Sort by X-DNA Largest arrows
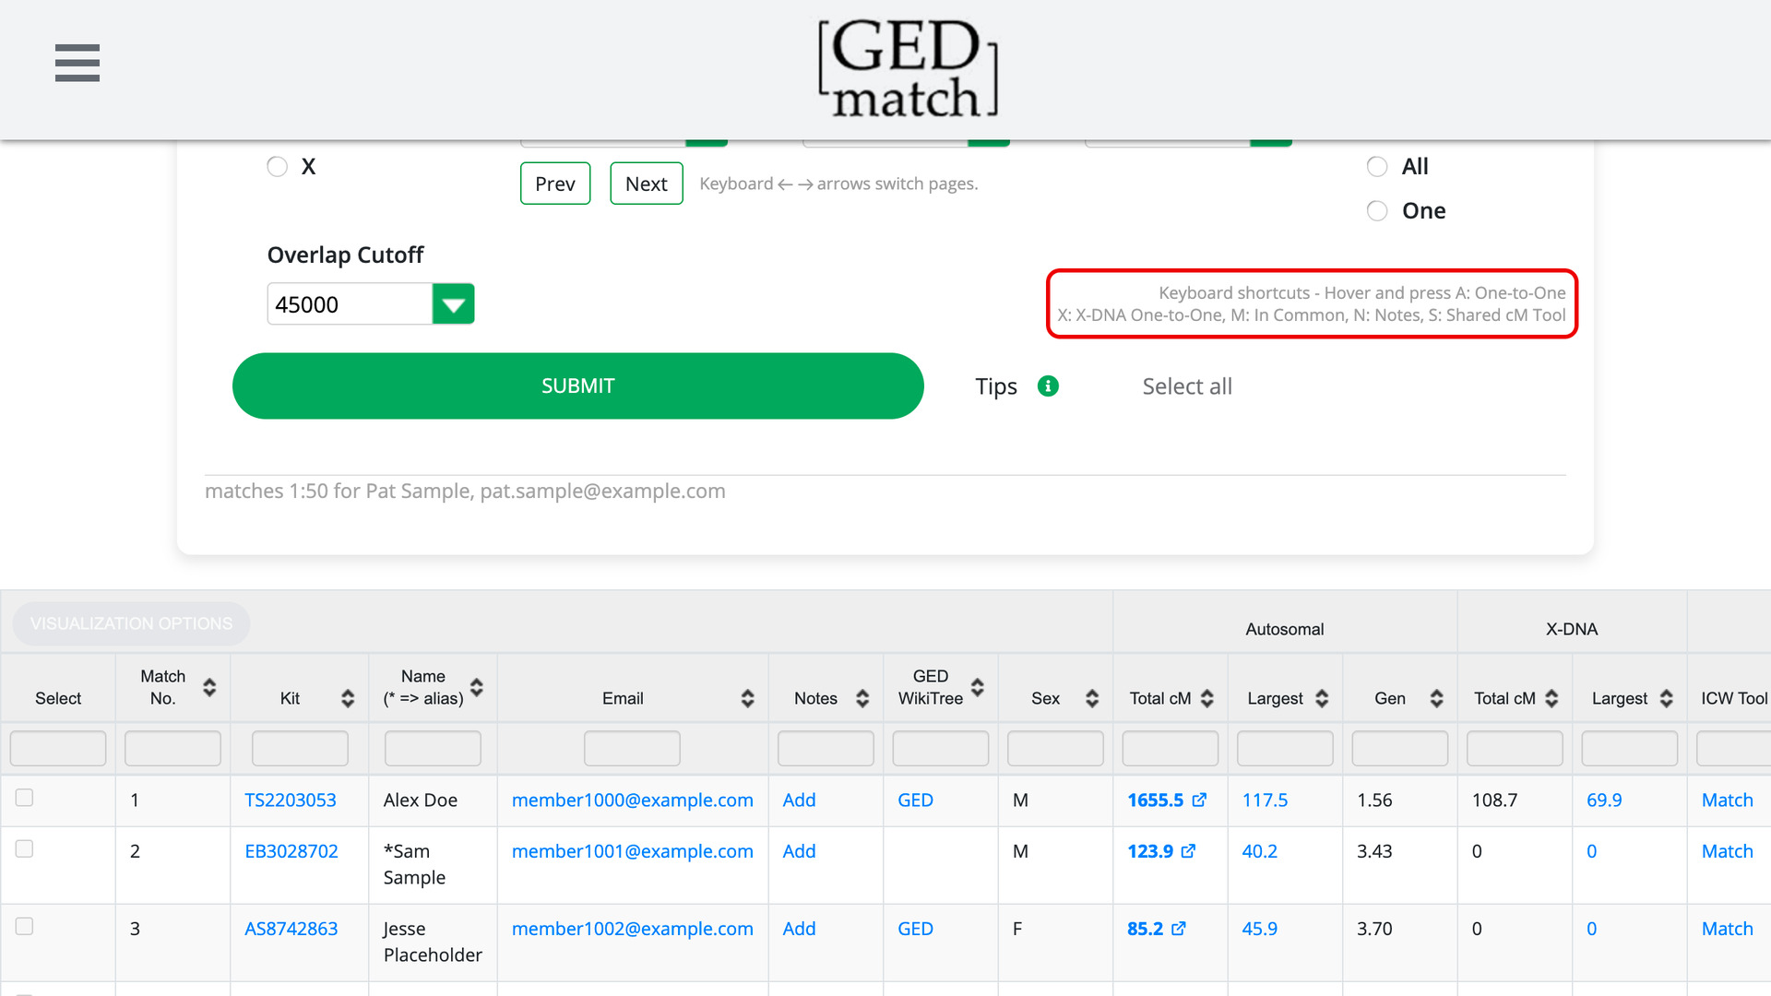The height and width of the screenshot is (996, 1771). [1666, 698]
